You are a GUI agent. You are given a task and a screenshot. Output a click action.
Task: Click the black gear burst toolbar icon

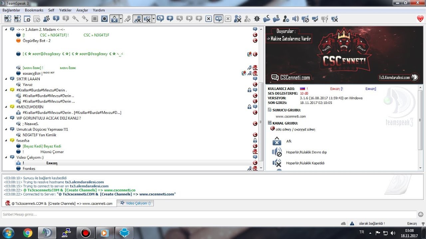point(257,19)
